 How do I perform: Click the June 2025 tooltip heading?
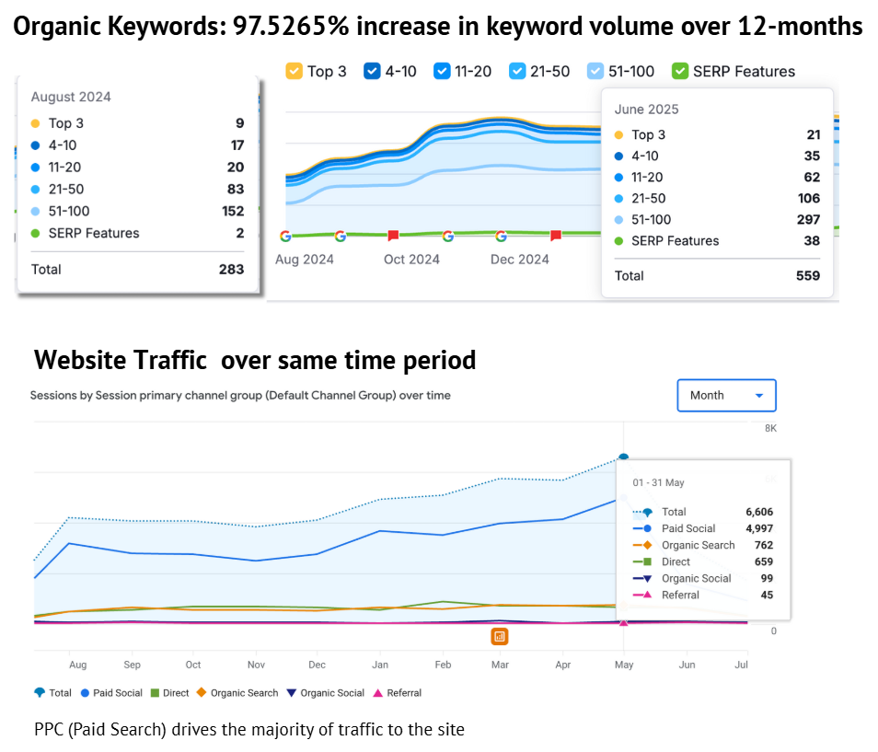click(647, 110)
